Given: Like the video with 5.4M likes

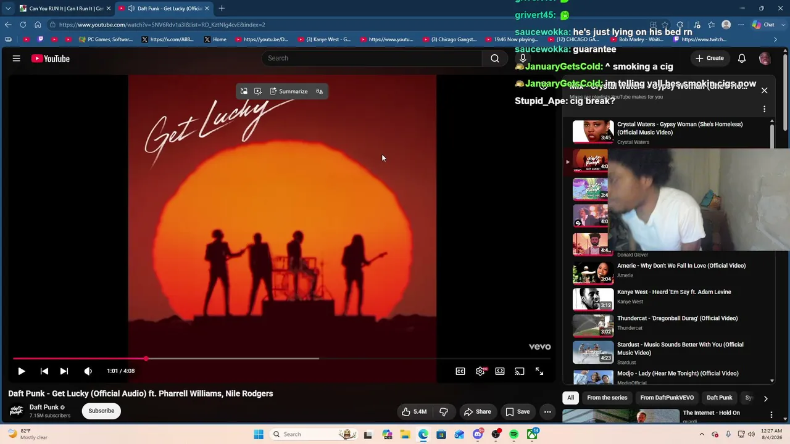Looking at the screenshot, I should pyautogui.click(x=414, y=411).
